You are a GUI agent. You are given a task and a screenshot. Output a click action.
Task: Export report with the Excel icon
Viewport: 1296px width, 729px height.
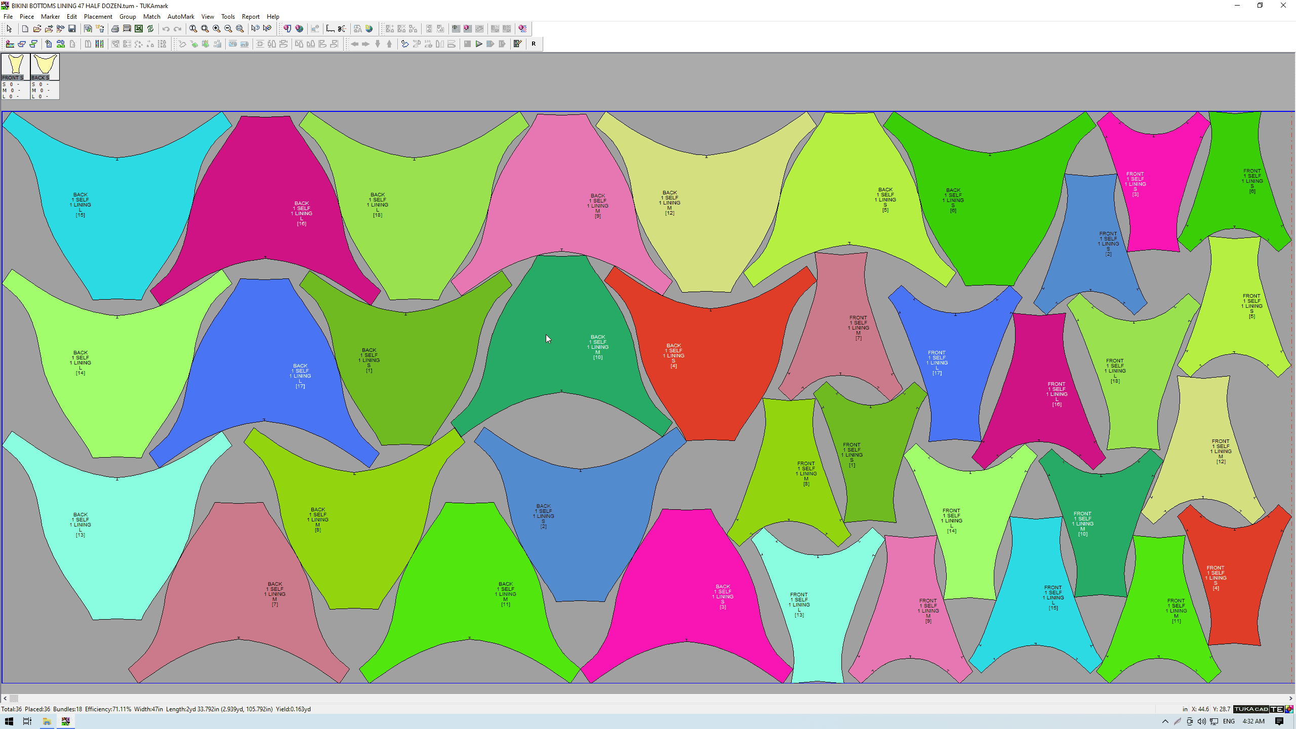138,29
